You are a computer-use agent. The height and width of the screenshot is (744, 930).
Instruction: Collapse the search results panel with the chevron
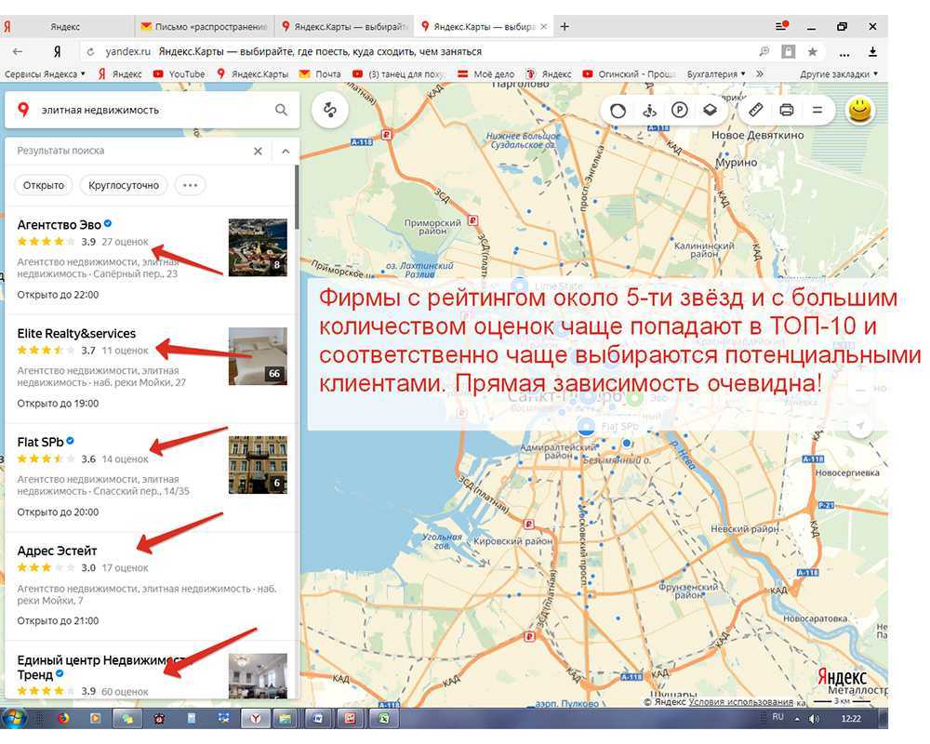[x=286, y=152]
